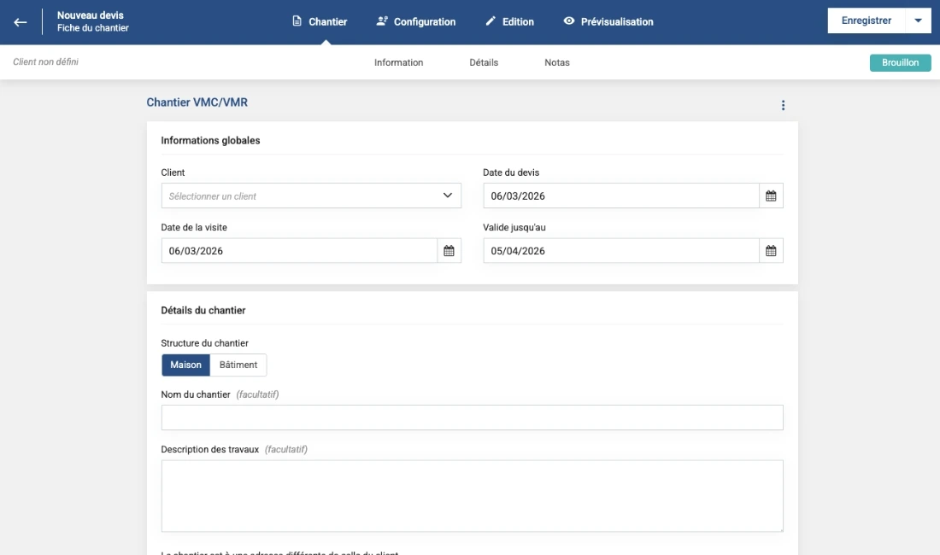Viewport: 940px width, 555px height.
Task: Click the Nom du chantier input field
Action: [x=472, y=418]
